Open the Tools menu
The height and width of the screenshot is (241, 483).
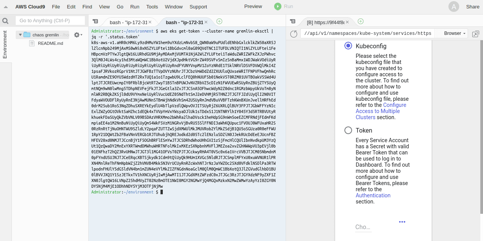[152, 7]
